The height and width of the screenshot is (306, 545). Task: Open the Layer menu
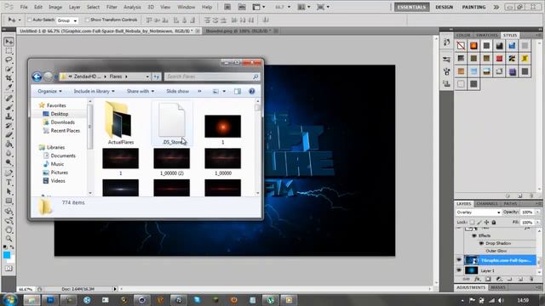(74, 7)
